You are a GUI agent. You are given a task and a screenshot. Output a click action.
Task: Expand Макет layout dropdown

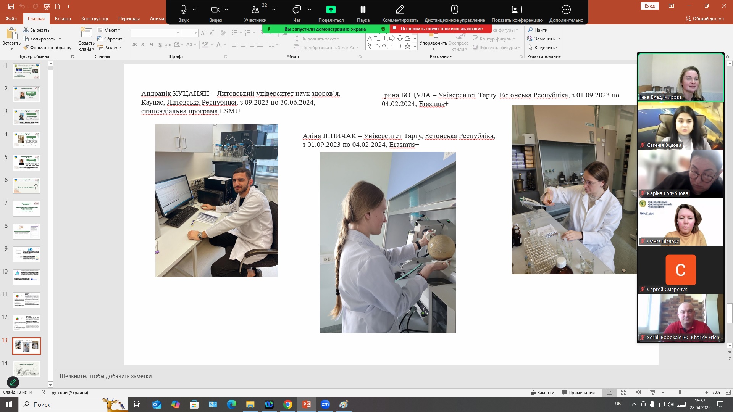tap(109, 30)
